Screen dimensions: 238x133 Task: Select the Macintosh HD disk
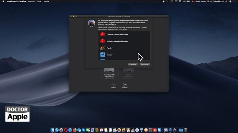tap(109, 74)
